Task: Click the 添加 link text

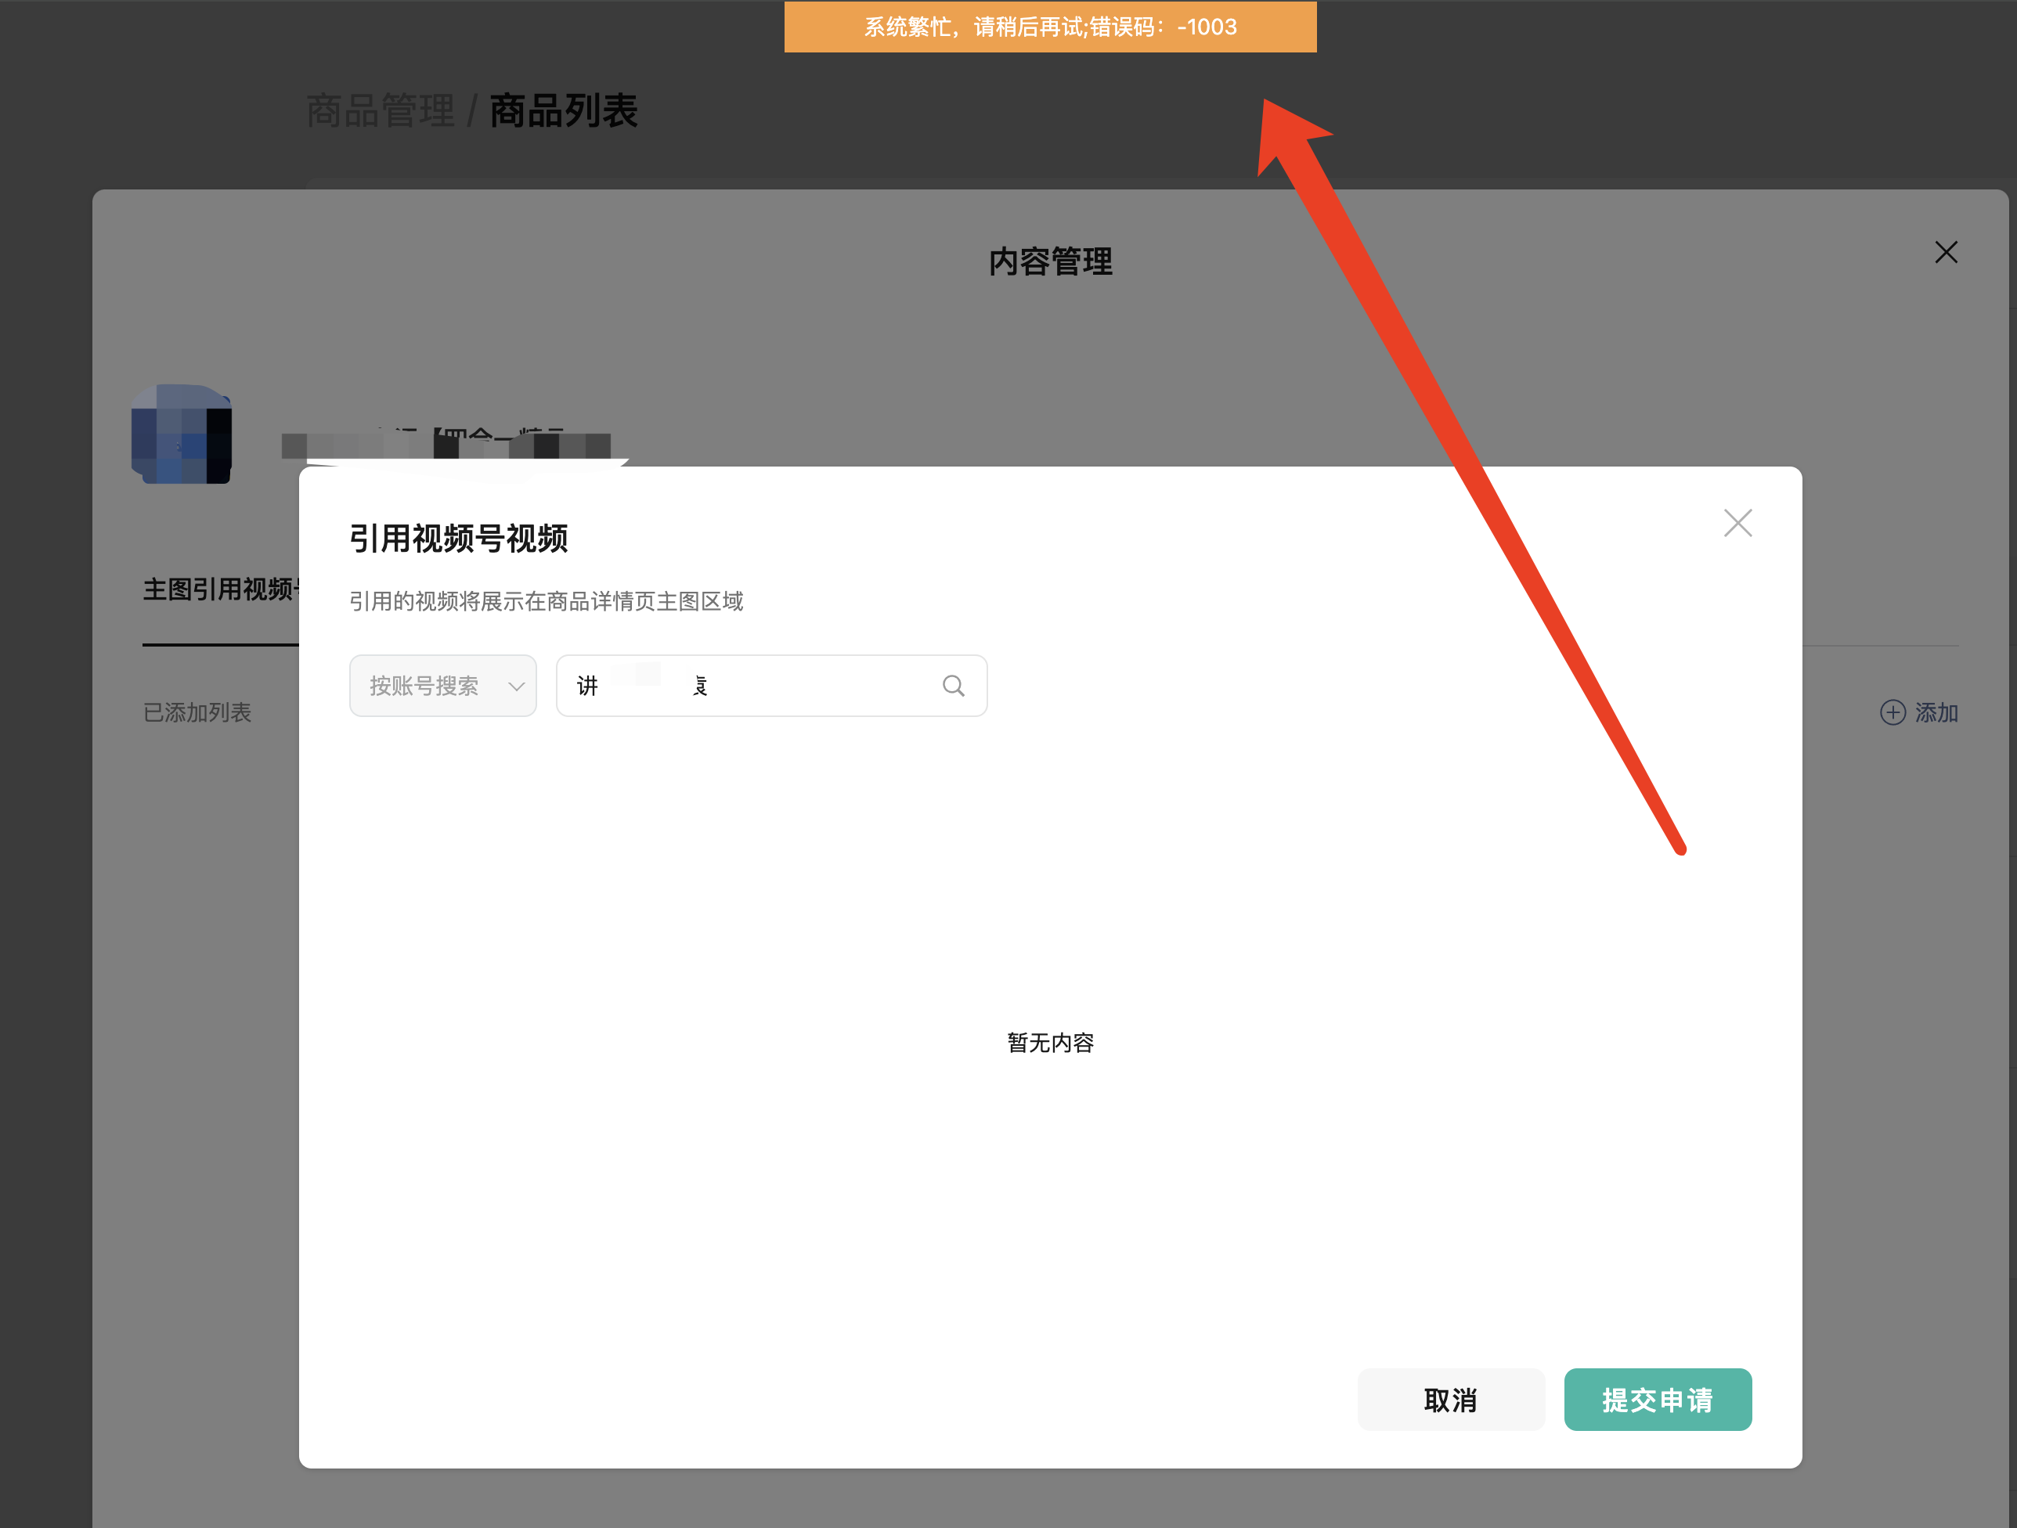Action: tap(1936, 713)
